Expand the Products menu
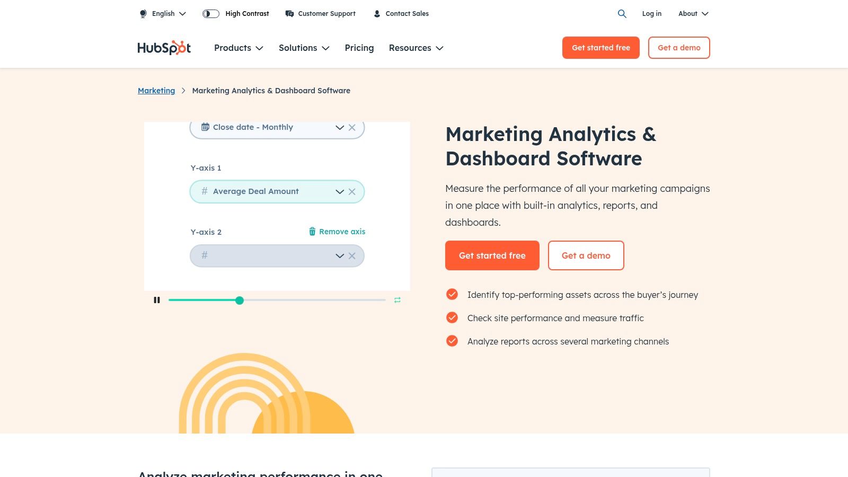This screenshot has height=477, width=848. (x=238, y=48)
